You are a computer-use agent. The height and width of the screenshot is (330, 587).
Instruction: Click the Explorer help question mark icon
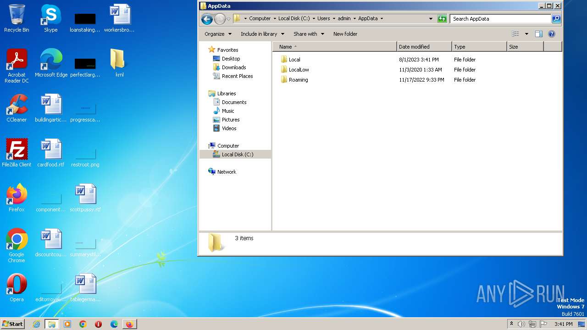552,34
